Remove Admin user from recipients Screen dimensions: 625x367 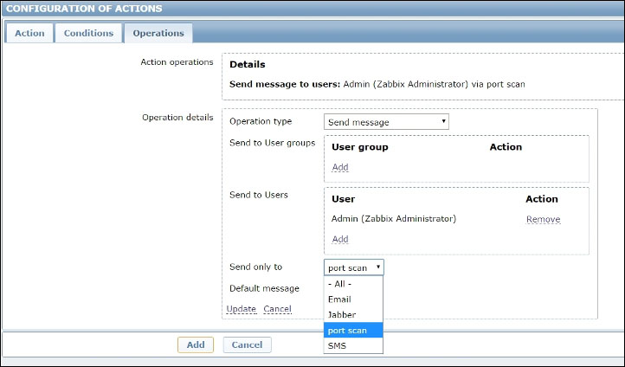(543, 219)
